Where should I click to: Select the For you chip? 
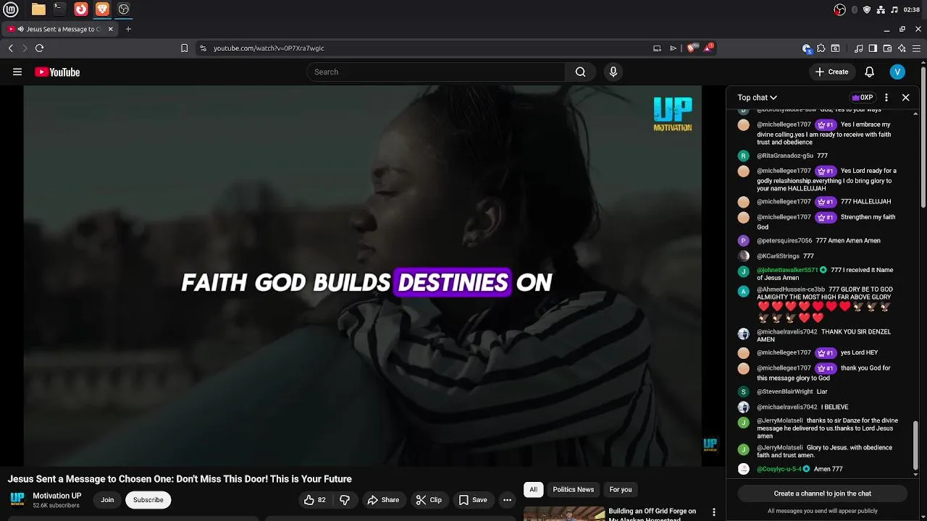coord(621,490)
